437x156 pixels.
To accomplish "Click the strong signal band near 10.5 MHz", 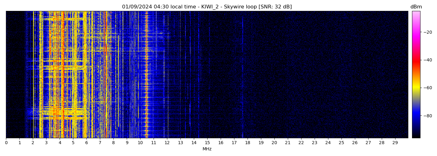I will click(x=146, y=75).
